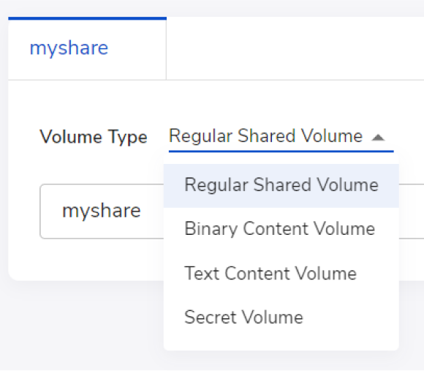The height and width of the screenshot is (371, 424).
Task: Pick Secret Volume in the dropdown
Action: click(x=281, y=317)
